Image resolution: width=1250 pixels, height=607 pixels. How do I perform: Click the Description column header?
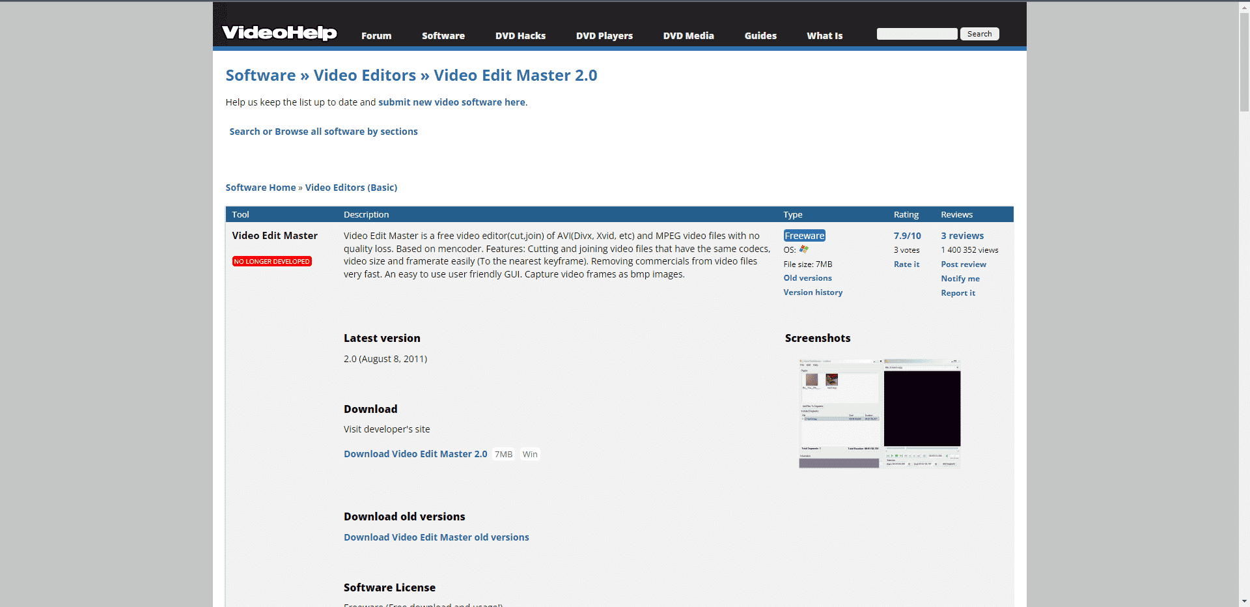(366, 214)
